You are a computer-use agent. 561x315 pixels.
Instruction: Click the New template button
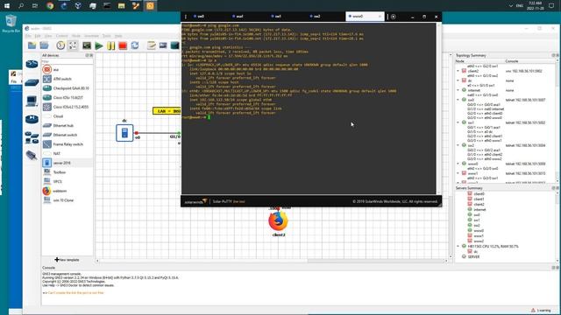tap(67, 260)
